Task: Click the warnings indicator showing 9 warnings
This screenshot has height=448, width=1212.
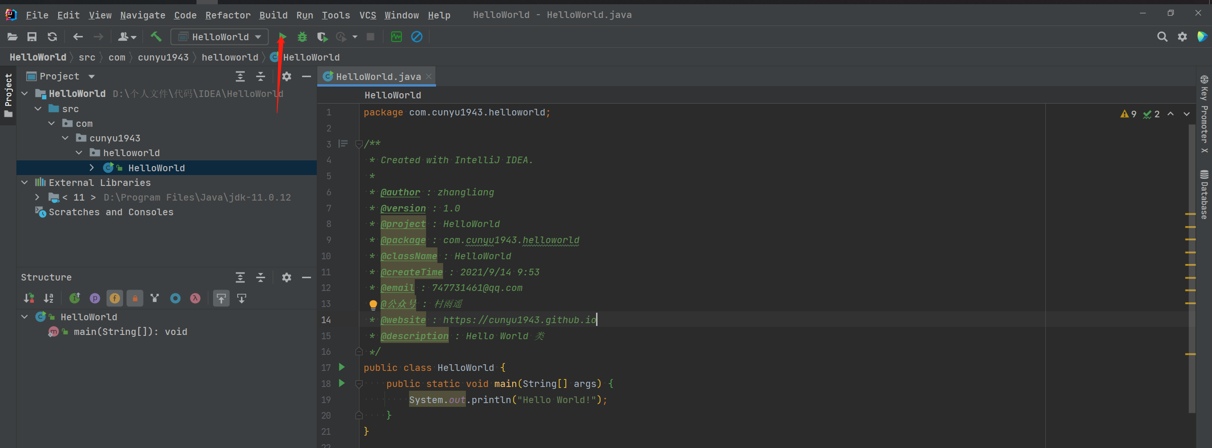Action: click(1129, 114)
